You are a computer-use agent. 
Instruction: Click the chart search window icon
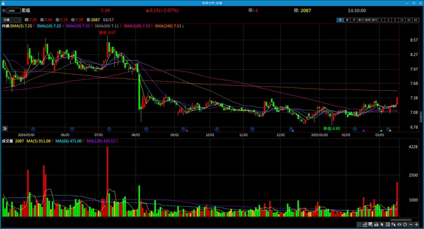click(x=371, y=224)
